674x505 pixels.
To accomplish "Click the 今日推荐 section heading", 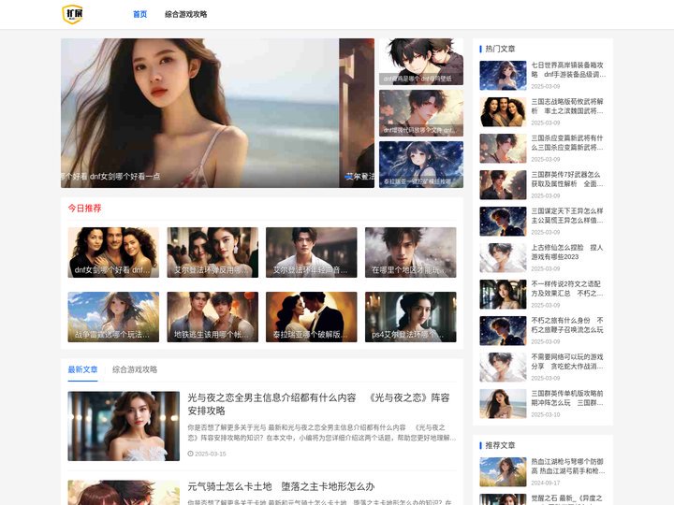I will click(84, 209).
